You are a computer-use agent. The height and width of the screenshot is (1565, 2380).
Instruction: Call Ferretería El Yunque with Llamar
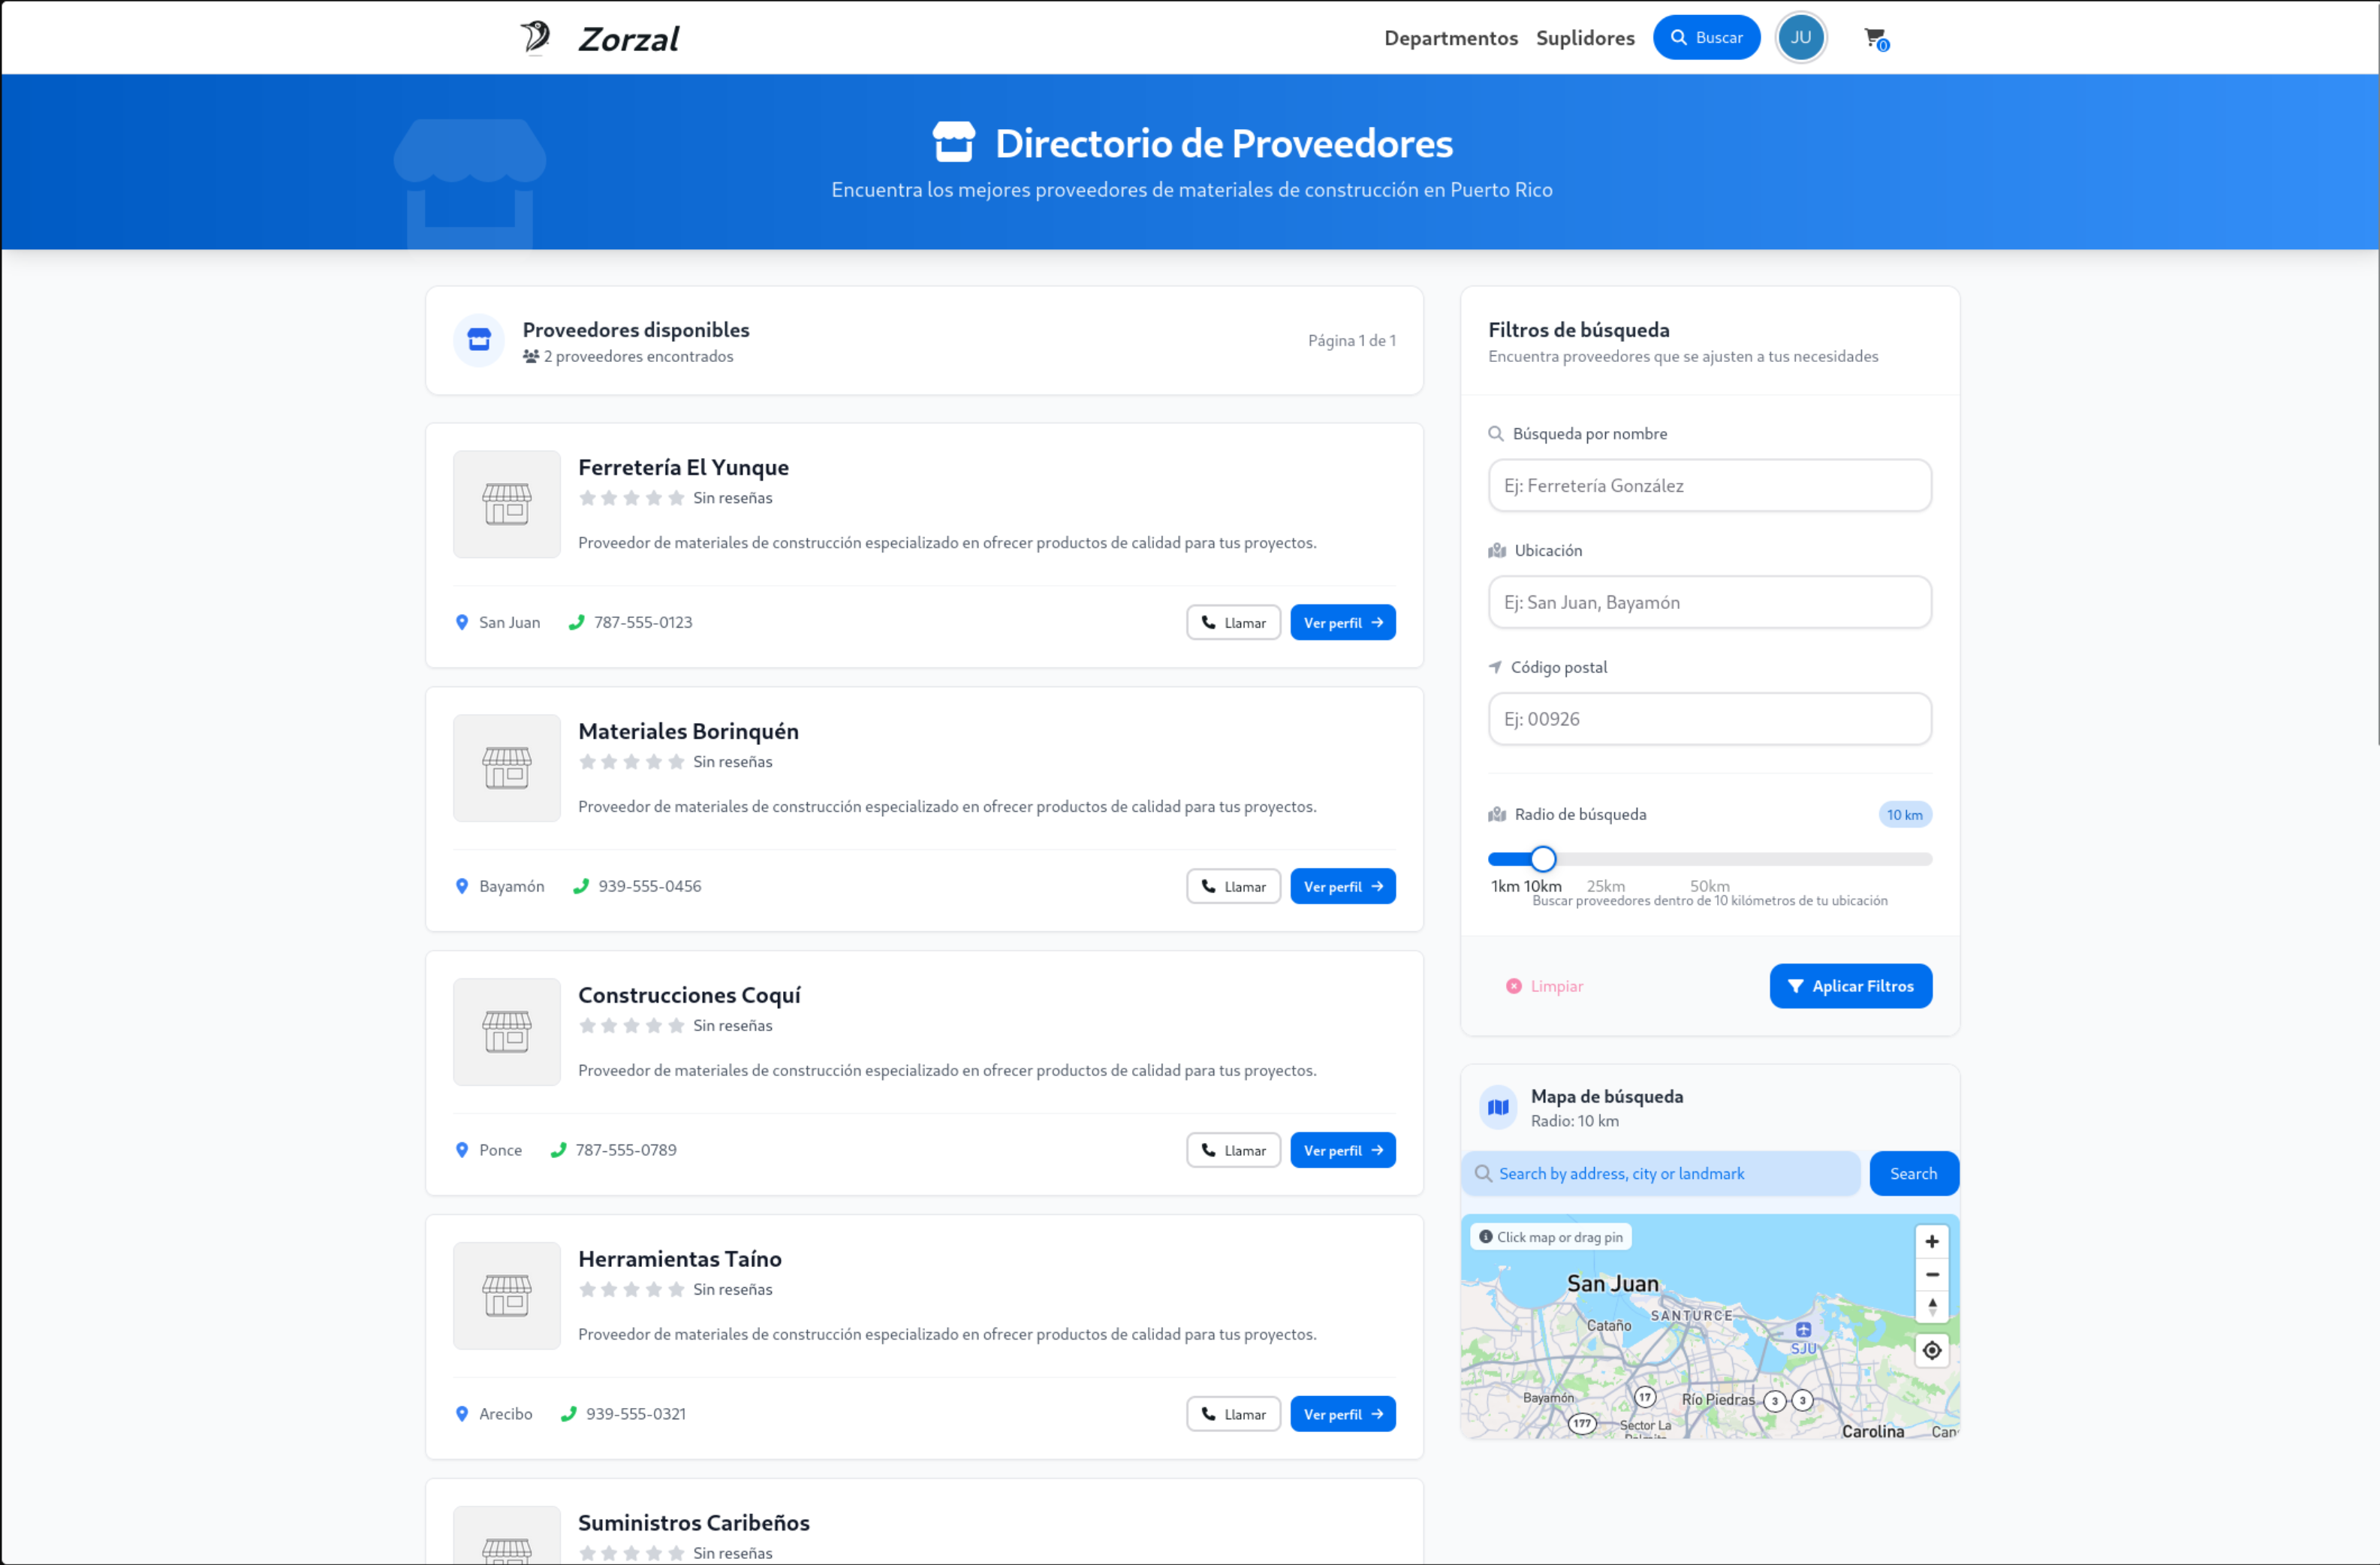click(1233, 622)
